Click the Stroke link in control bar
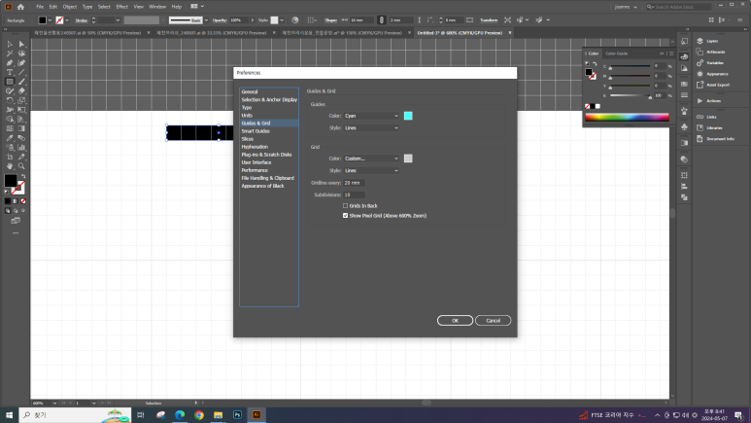Viewport: 751px width, 423px height. [x=81, y=20]
